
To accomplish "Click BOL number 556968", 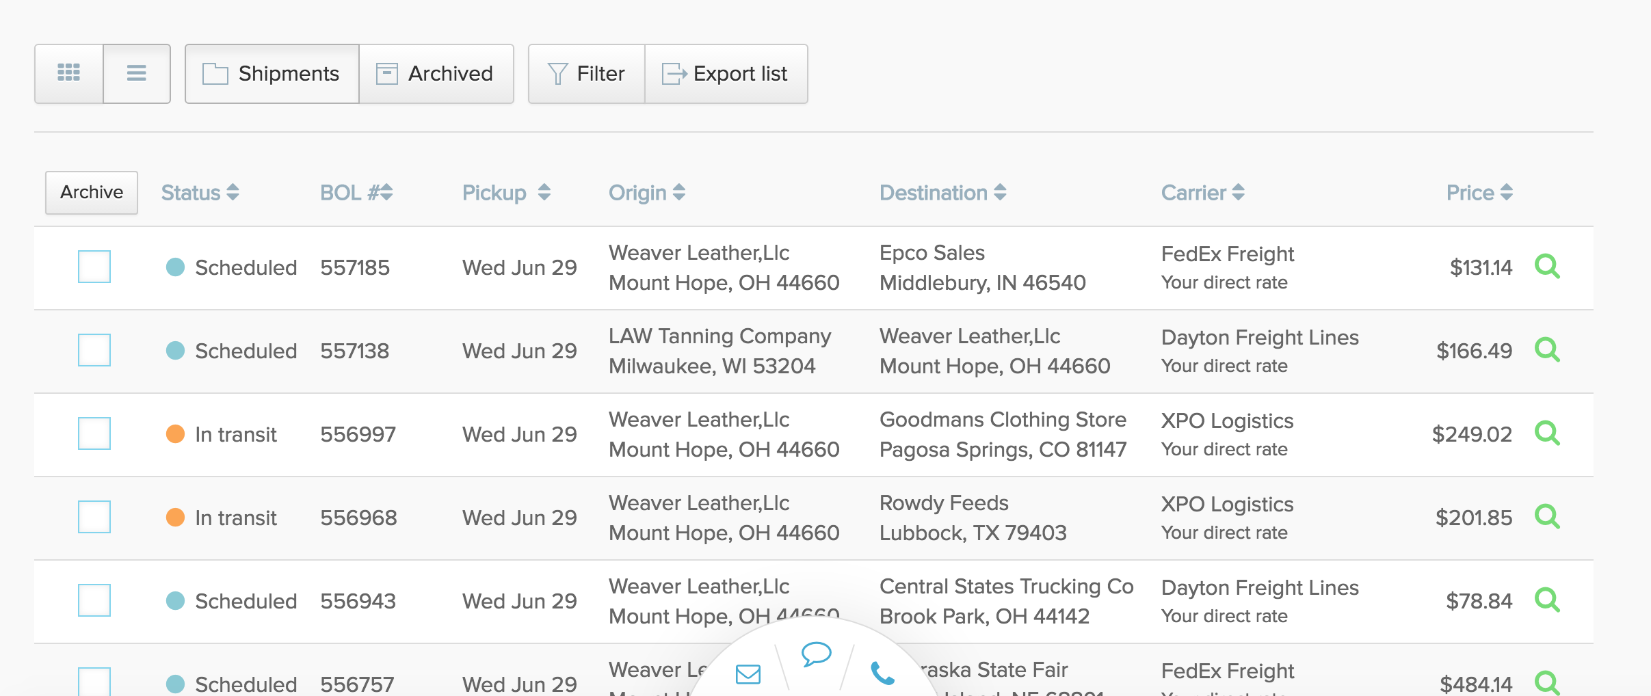I will click(359, 518).
